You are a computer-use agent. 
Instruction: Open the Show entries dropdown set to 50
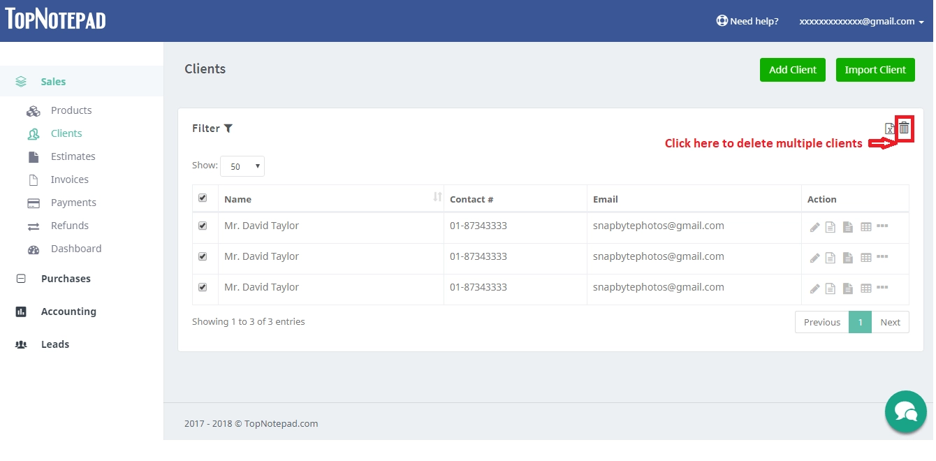(x=242, y=166)
